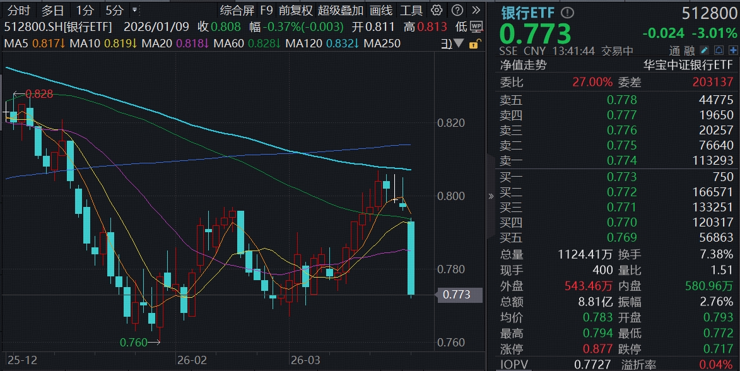This screenshot has width=740, height=371.
Task: Click the 0.773 current price axis marker
Action: pyautogui.click(x=456, y=295)
